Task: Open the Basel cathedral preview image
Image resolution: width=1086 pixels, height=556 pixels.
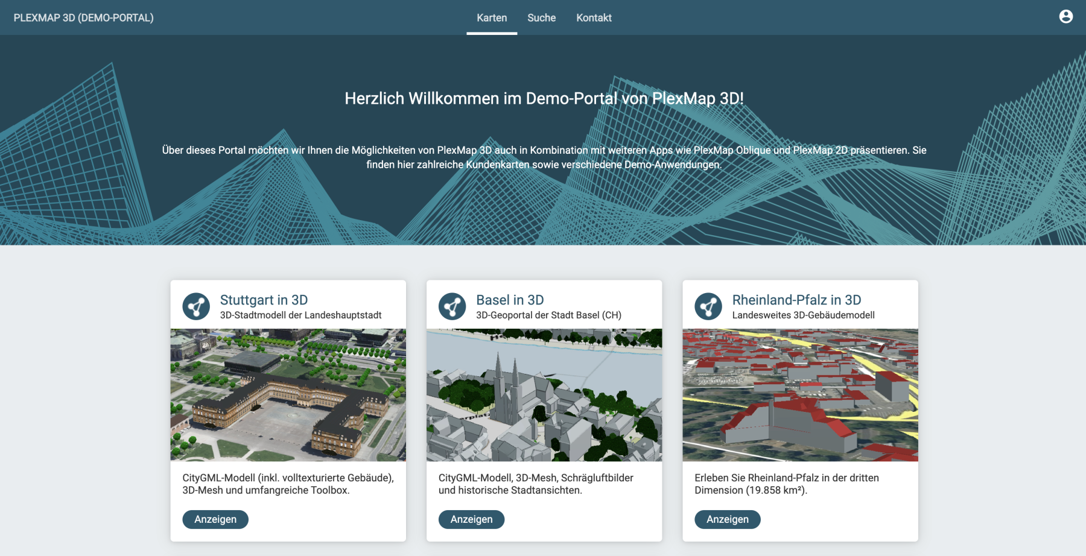Action: coord(544,395)
